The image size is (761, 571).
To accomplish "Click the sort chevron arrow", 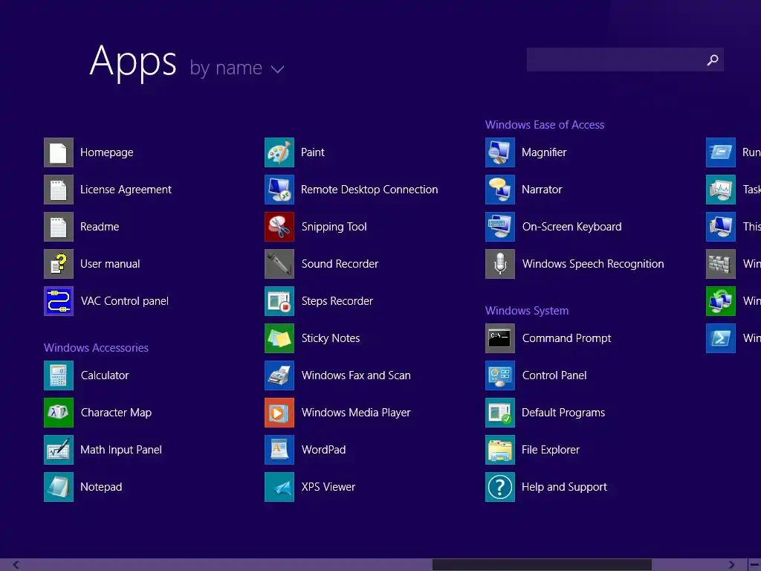I will (278, 69).
